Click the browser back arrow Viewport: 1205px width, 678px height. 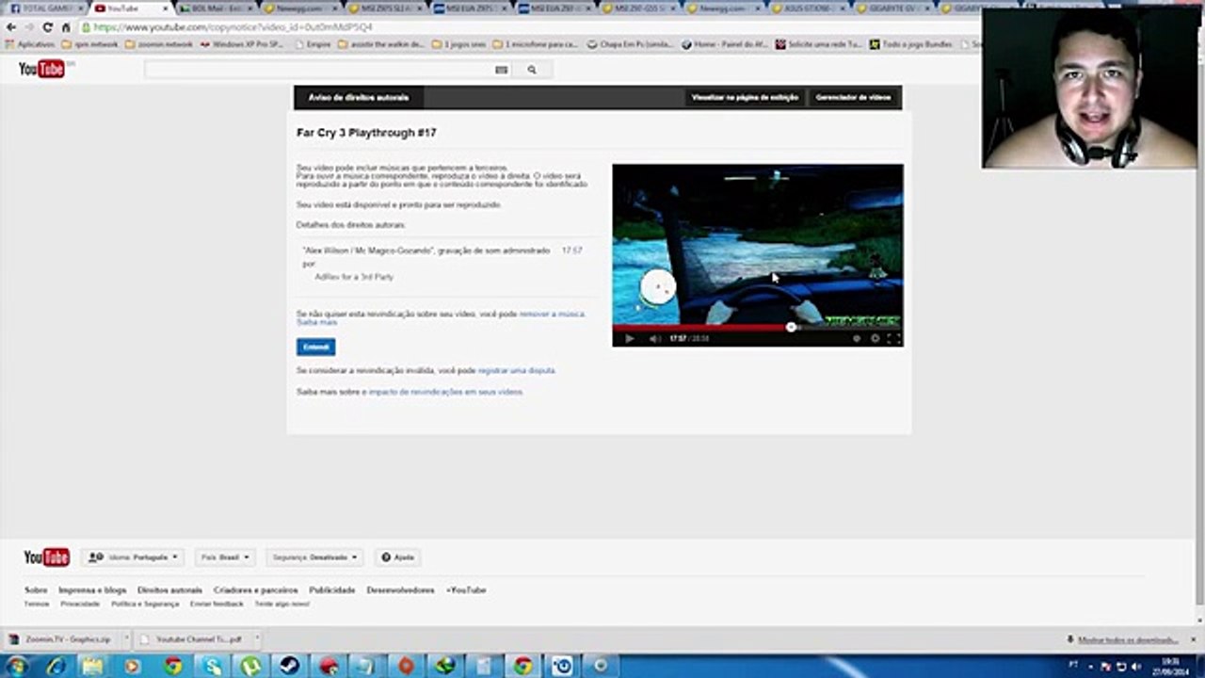[x=11, y=27]
